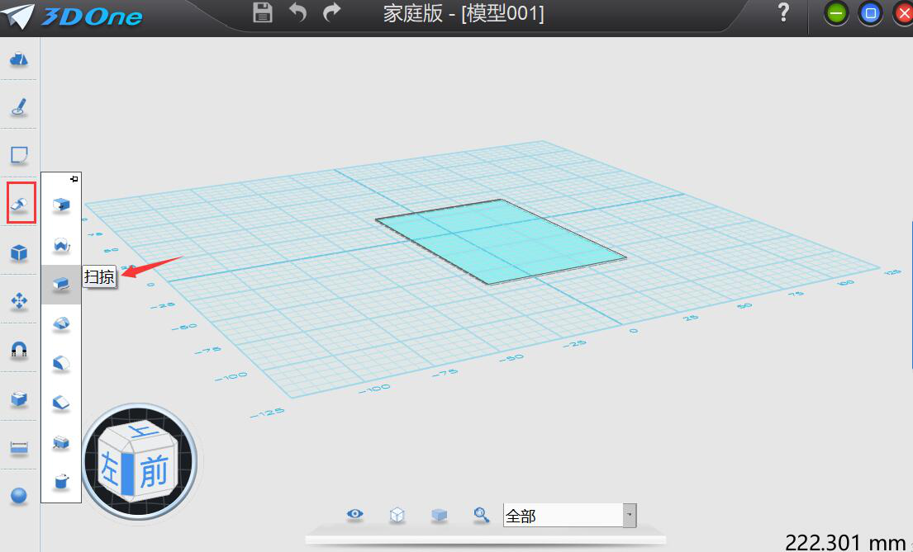The height and width of the screenshot is (552, 913).
Task: Click the red-highlighted Special Features sidebar tool
Action: click(x=19, y=203)
